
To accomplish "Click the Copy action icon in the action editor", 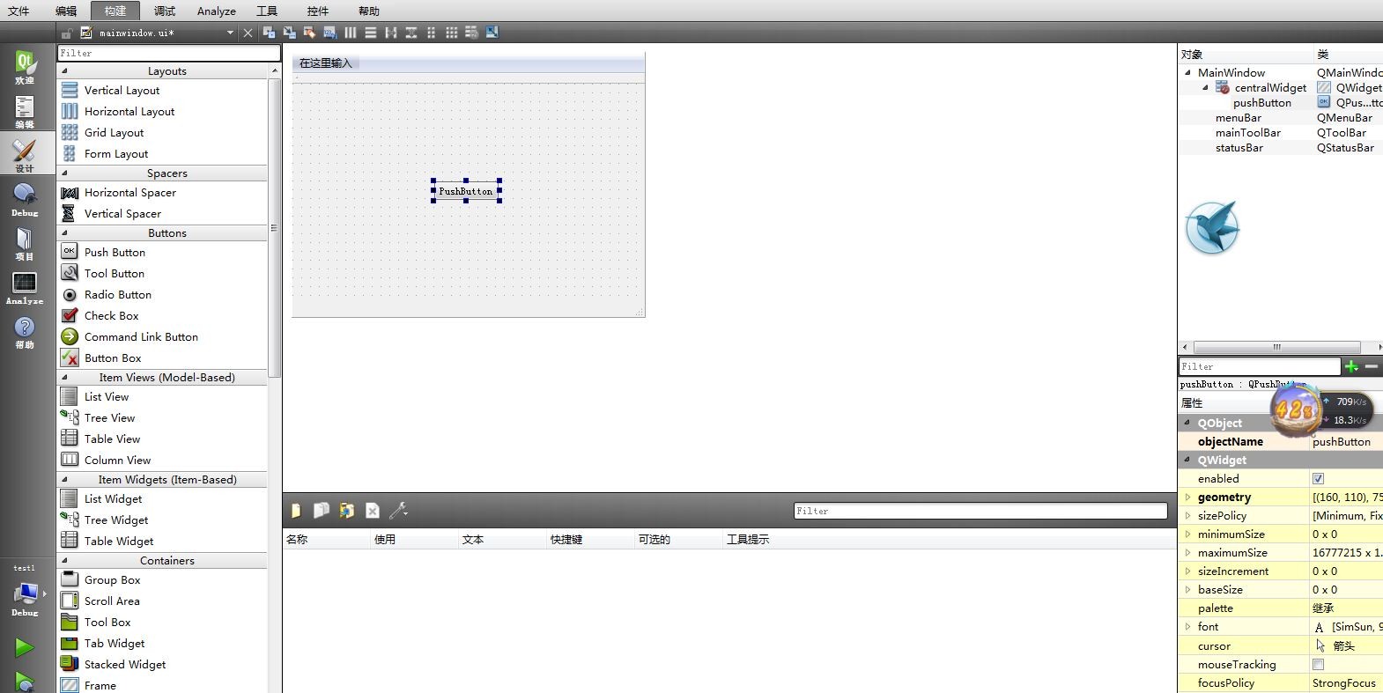I will [x=322, y=511].
